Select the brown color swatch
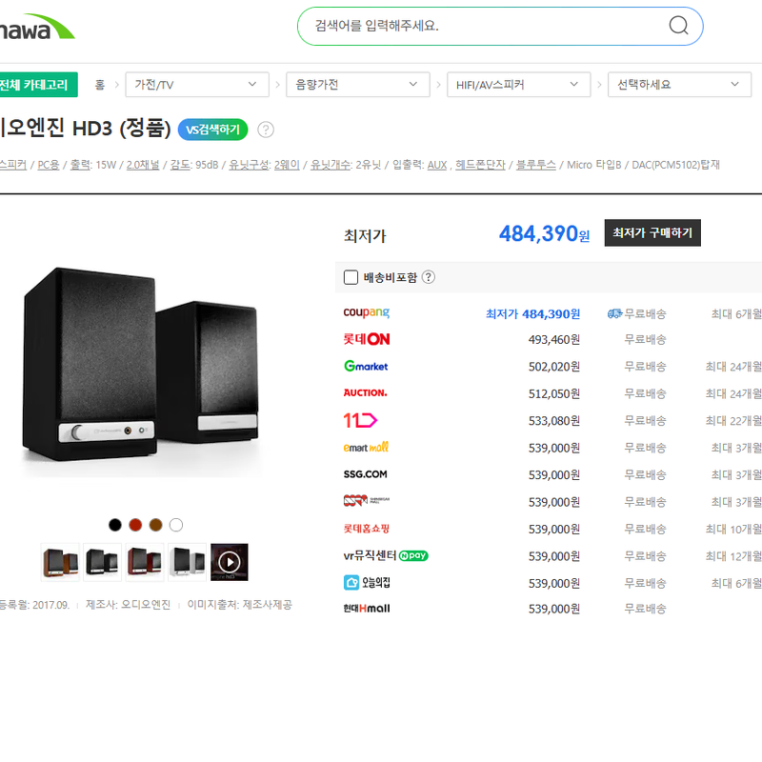Viewport: 762px width, 762px height. coord(156,525)
